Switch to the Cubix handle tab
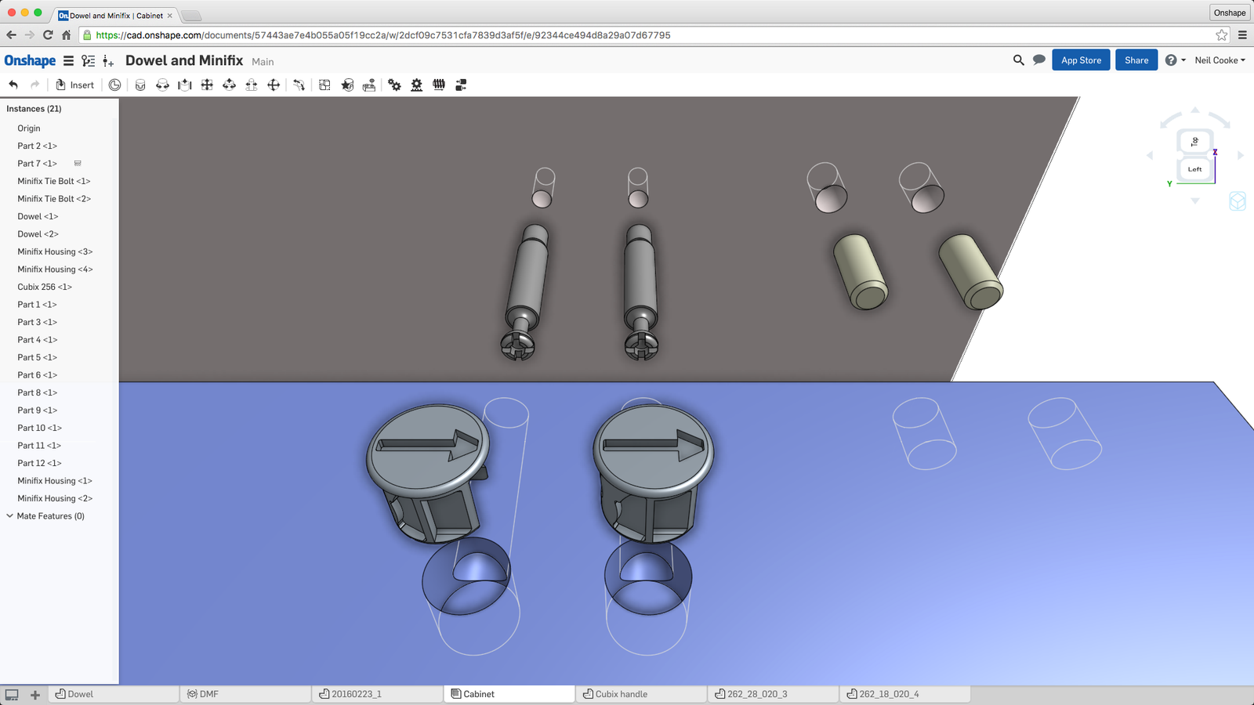The image size is (1254, 705). [621, 694]
